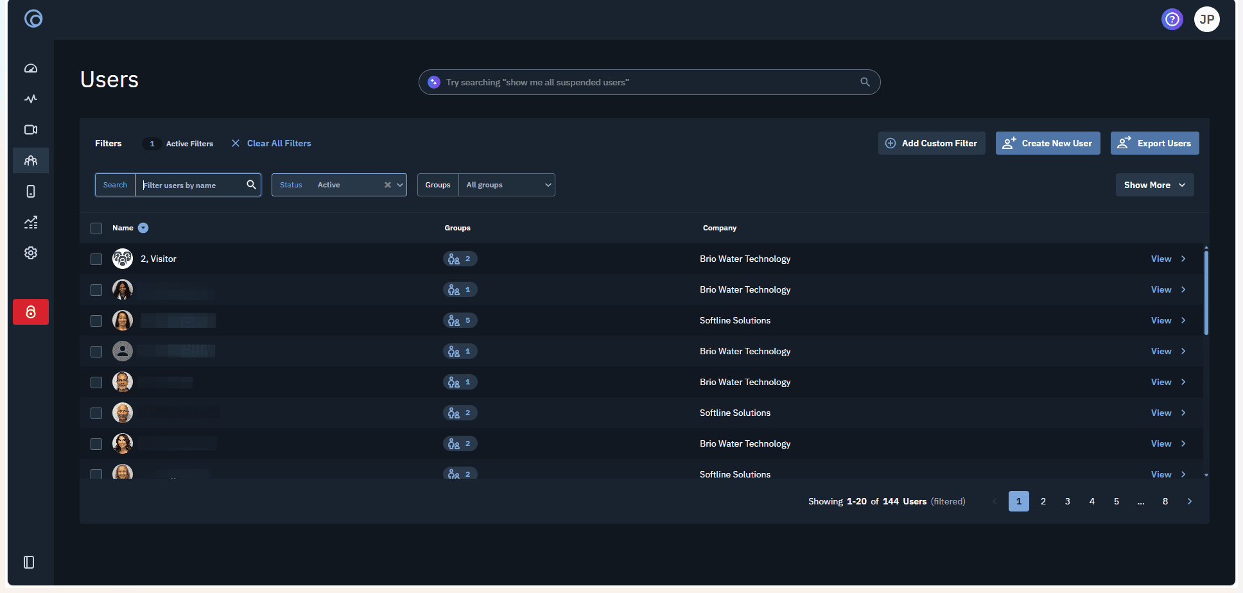The width and height of the screenshot is (1243, 593).
Task: Open the analytics chart icon in sidebar
Action: tap(31, 222)
